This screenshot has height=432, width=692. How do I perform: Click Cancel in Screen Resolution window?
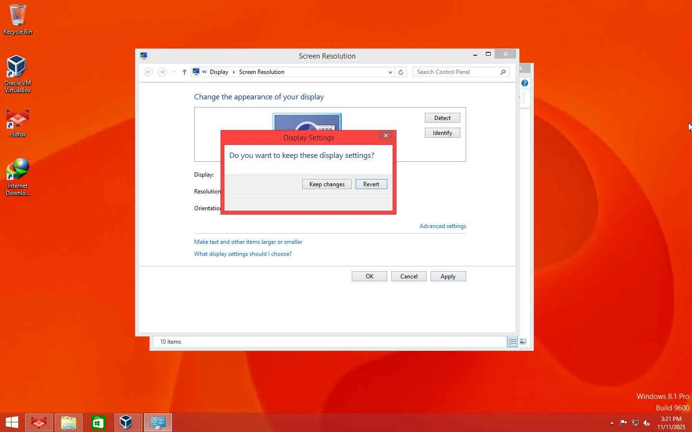point(408,276)
